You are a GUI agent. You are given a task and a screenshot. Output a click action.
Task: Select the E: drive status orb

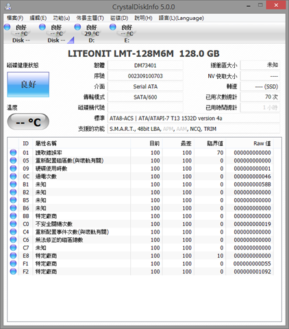tap(113, 27)
